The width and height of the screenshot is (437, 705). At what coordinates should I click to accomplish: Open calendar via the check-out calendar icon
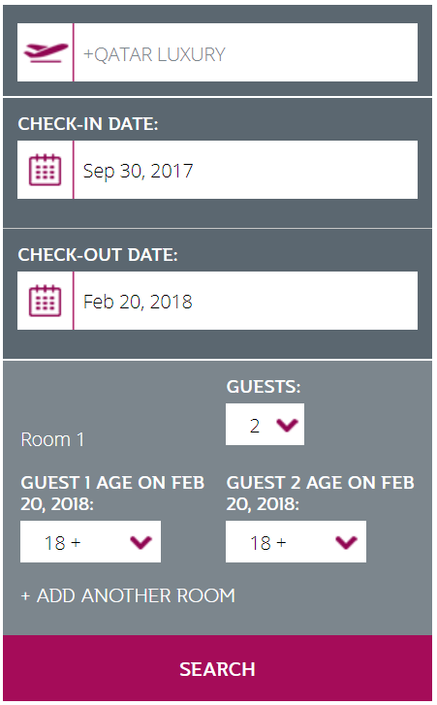pyautogui.click(x=45, y=301)
